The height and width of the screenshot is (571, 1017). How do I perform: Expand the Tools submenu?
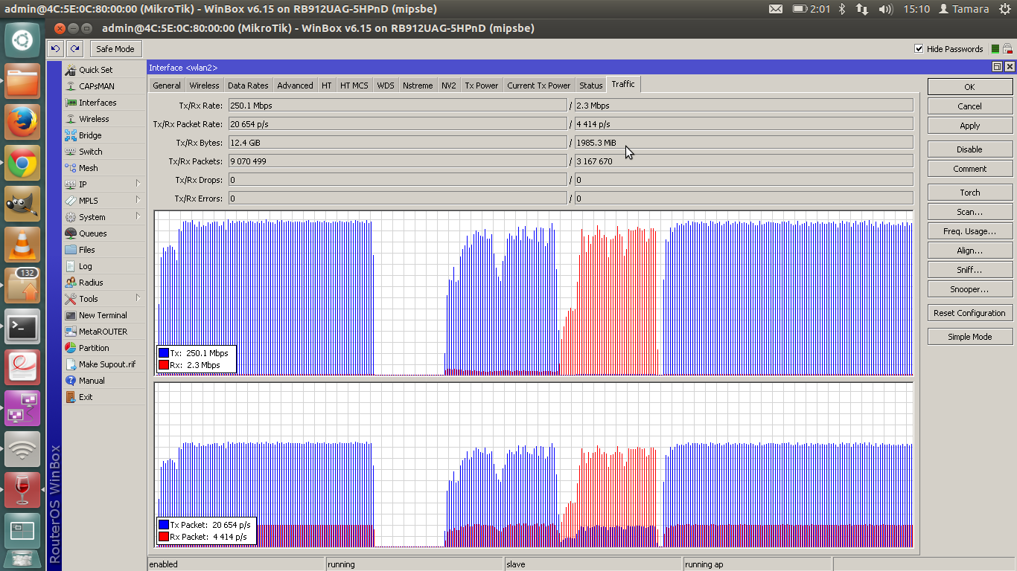[x=104, y=299]
